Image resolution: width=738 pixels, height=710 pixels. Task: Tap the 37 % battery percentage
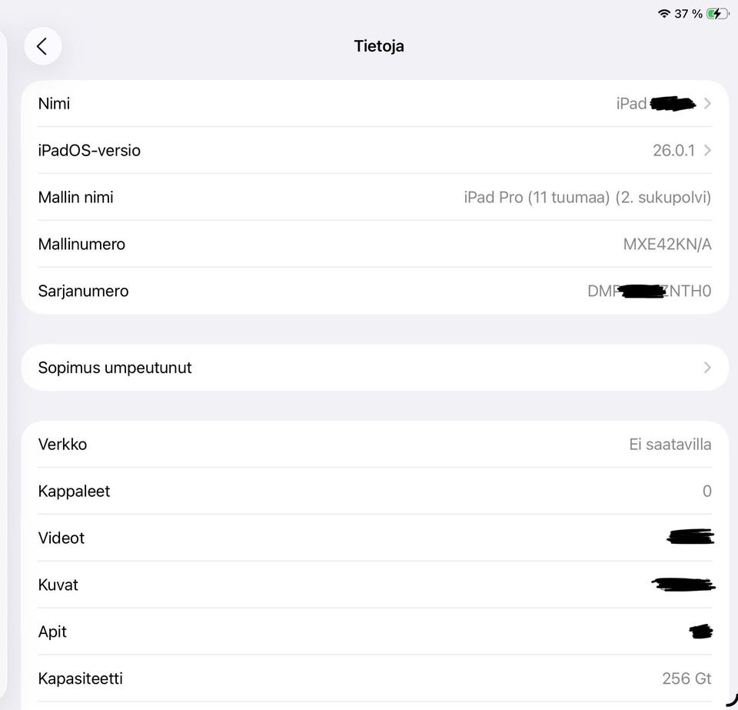pyautogui.click(x=688, y=14)
